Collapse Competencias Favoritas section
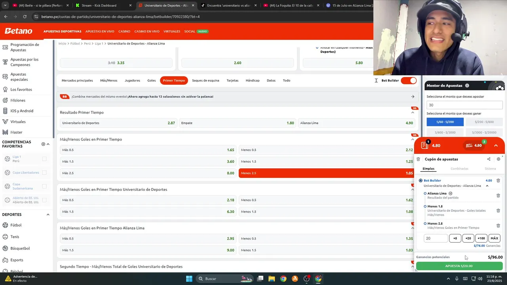 pyautogui.click(x=48, y=144)
